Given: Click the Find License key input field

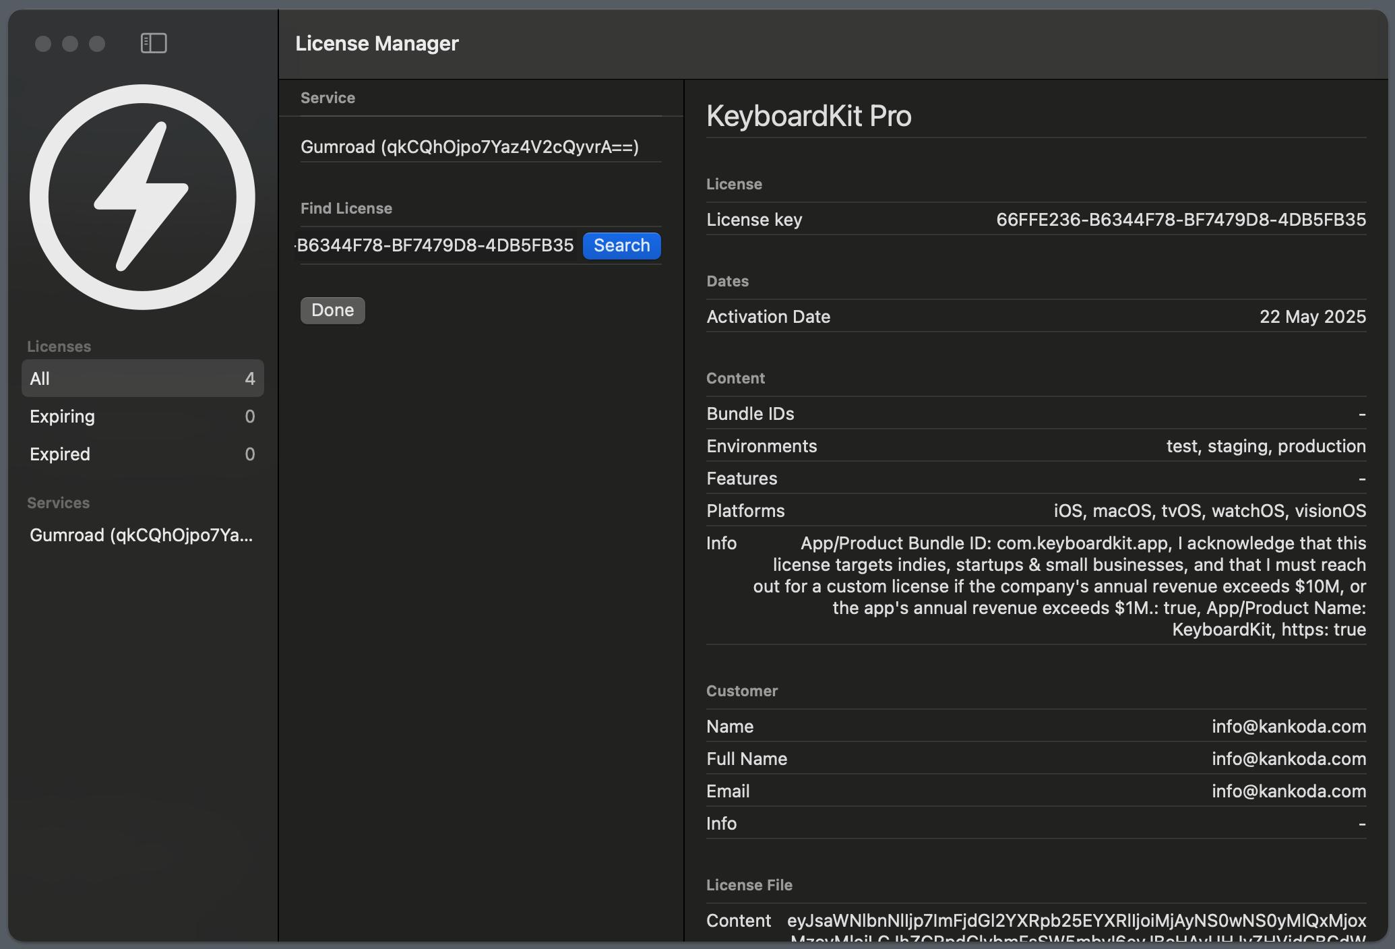Looking at the screenshot, I should (435, 245).
